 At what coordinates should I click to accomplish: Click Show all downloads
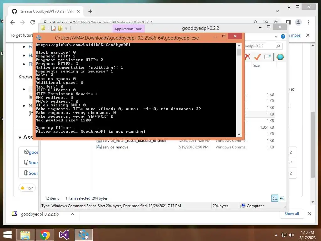292,214
